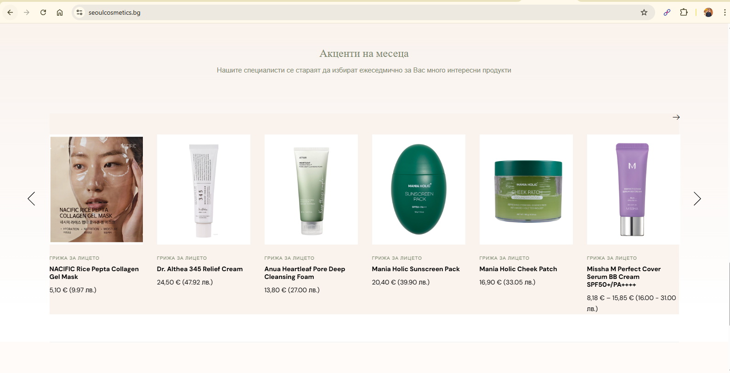Open NACIFIC Rice Pepta Collagen Gel Mask
This screenshot has width=730, height=373.
[94, 273]
